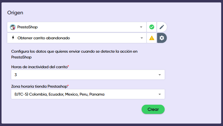Click the red asterisk beside Zona horaria

[x=68, y=86]
